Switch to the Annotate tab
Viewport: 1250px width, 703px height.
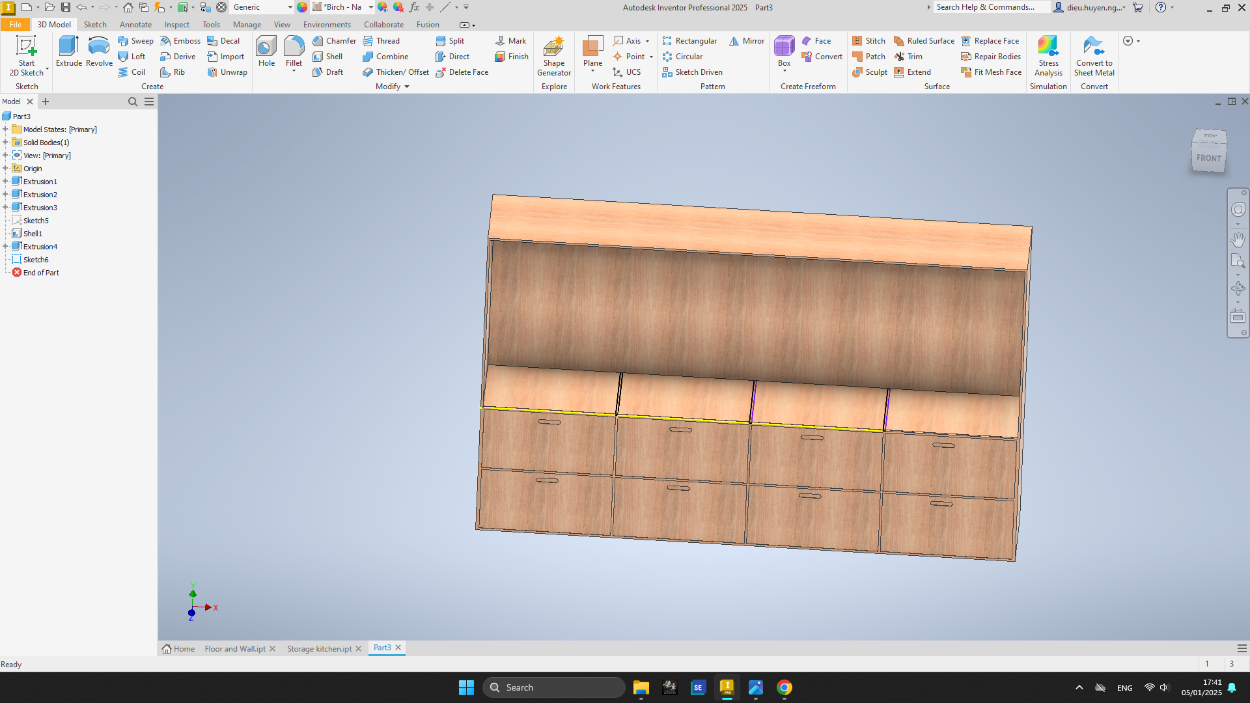point(135,24)
